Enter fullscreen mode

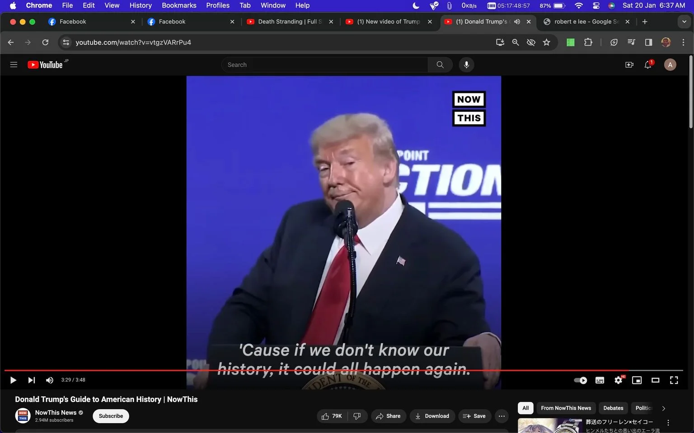click(674, 380)
